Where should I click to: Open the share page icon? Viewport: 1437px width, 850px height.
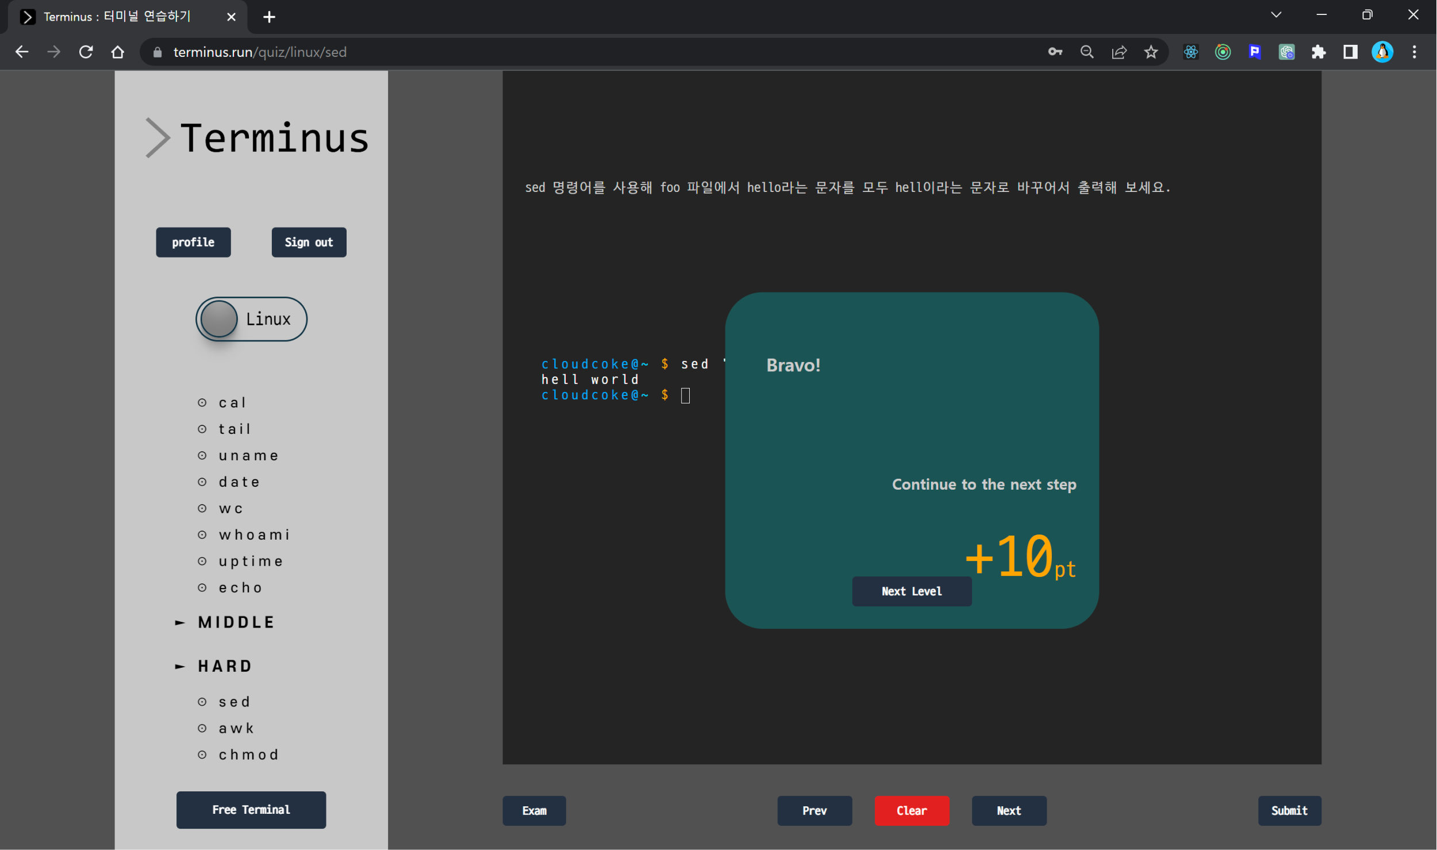[1119, 52]
